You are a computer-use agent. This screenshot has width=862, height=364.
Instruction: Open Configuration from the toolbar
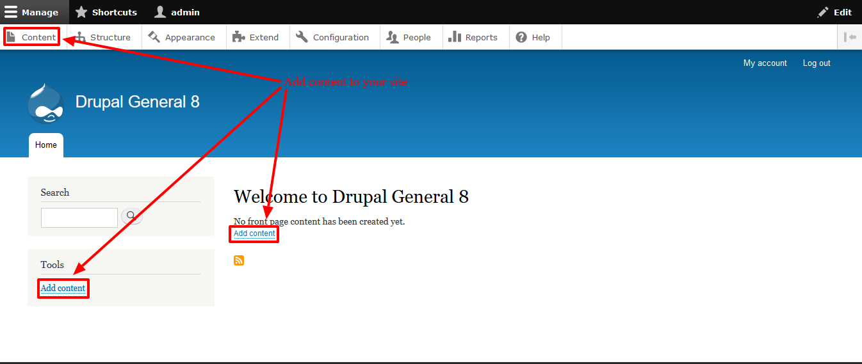click(333, 37)
